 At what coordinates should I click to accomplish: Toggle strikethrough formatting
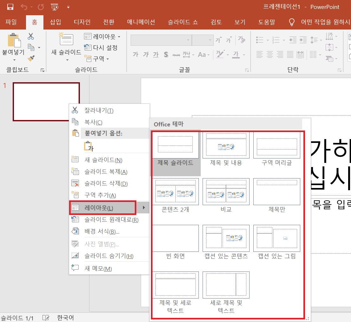176,55
